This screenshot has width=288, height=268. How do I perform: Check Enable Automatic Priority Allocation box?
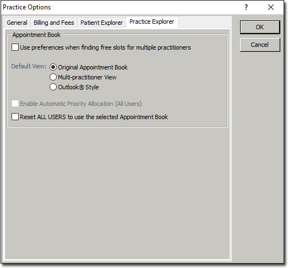pos(15,104)
